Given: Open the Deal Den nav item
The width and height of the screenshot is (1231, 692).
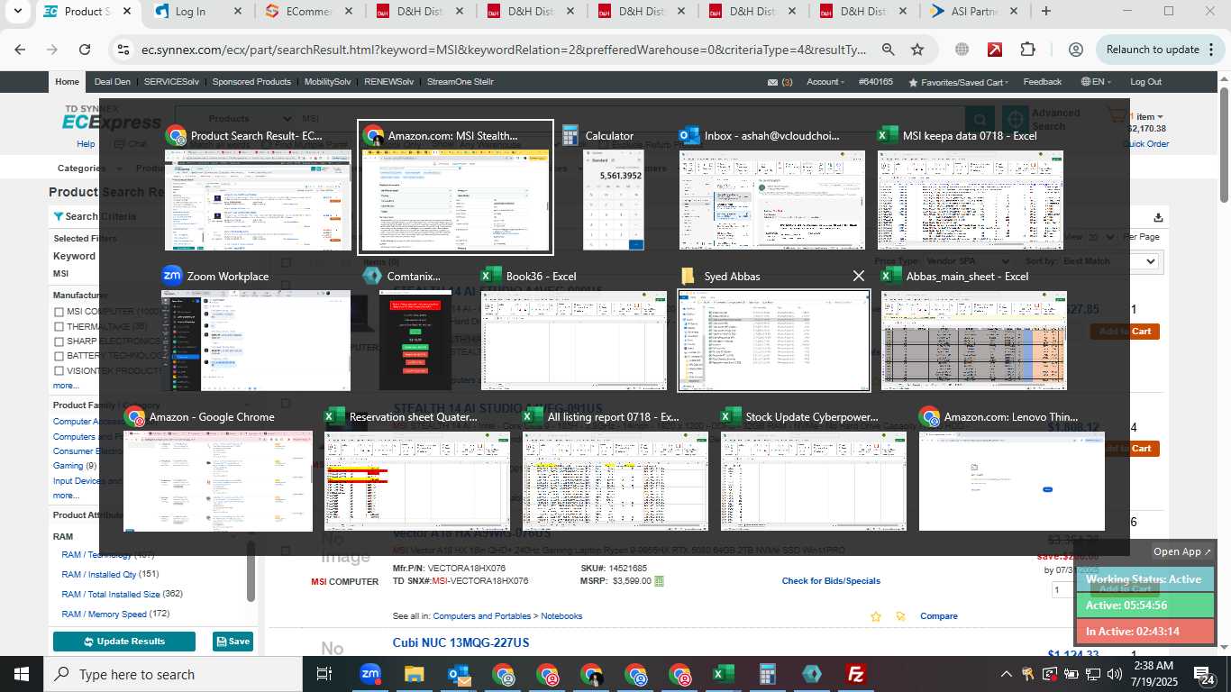Looking at the screenshot, I should click(x=113, y=82).
